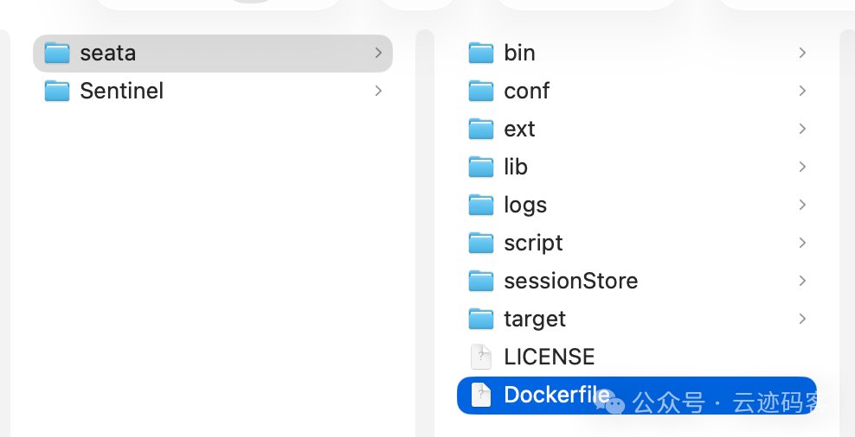855x437 pixels.
Task: Expand the seata folder chevron
Action: click(x=378, y=53)
